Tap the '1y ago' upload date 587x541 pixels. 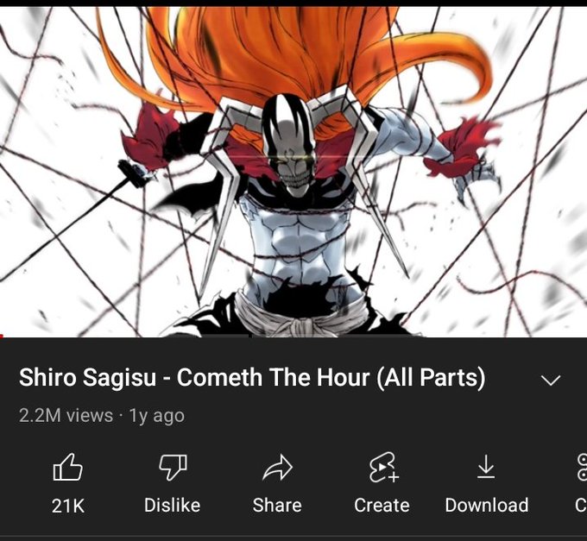point(156,416)
